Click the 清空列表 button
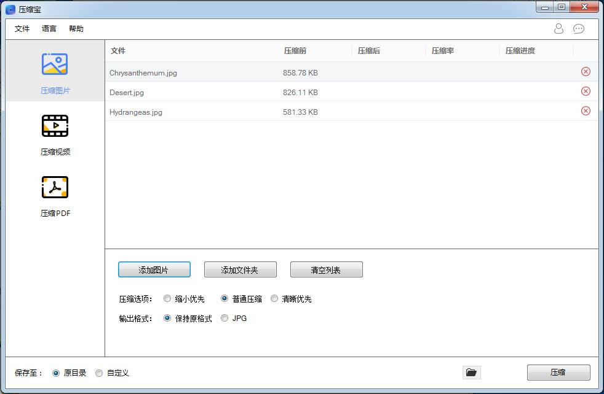Screen dimensions: 604x394 [326, 269]
